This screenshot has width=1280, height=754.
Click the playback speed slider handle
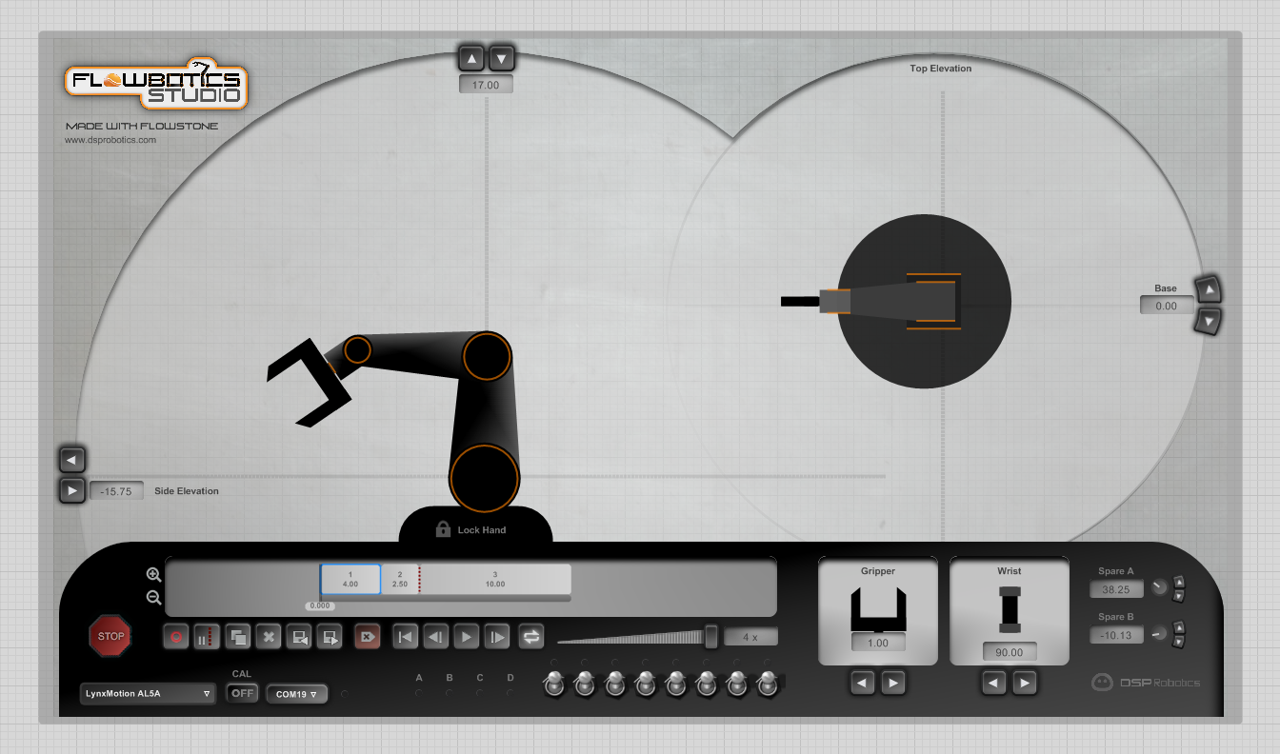[x=711, y=636]
